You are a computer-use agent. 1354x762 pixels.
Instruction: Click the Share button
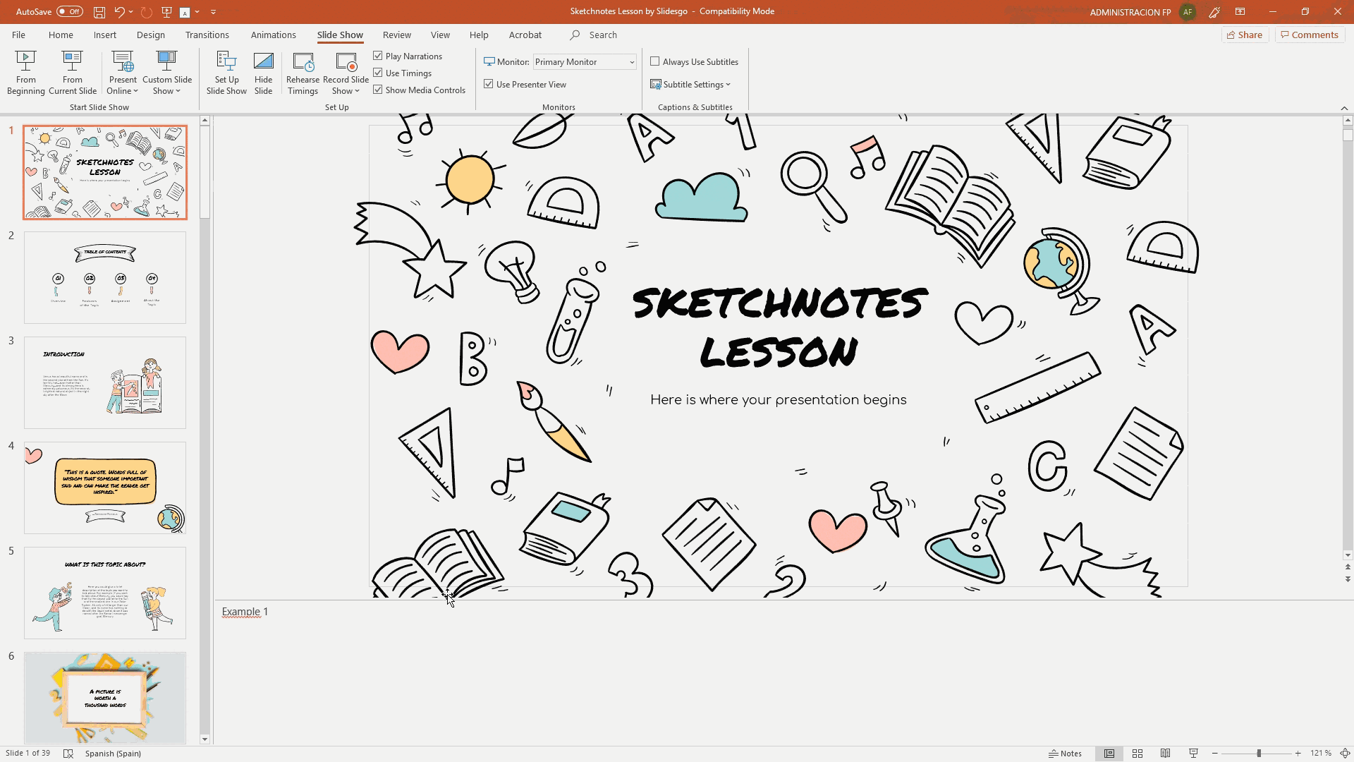pyautogui.click(x=1245, y=35)
